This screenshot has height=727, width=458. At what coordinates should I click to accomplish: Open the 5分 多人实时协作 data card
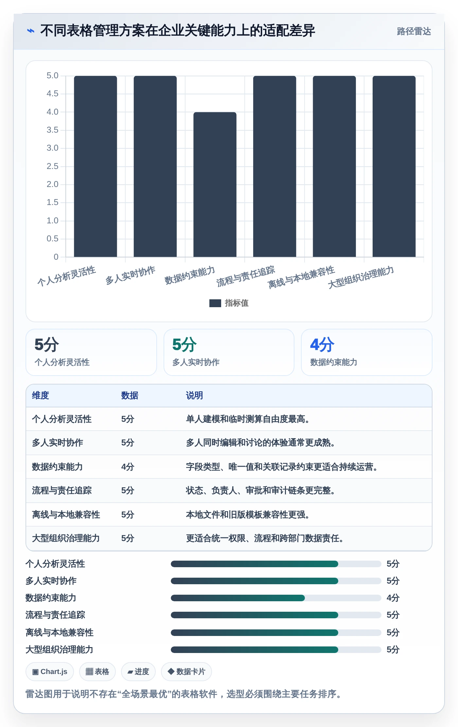(x=229, y=352)
